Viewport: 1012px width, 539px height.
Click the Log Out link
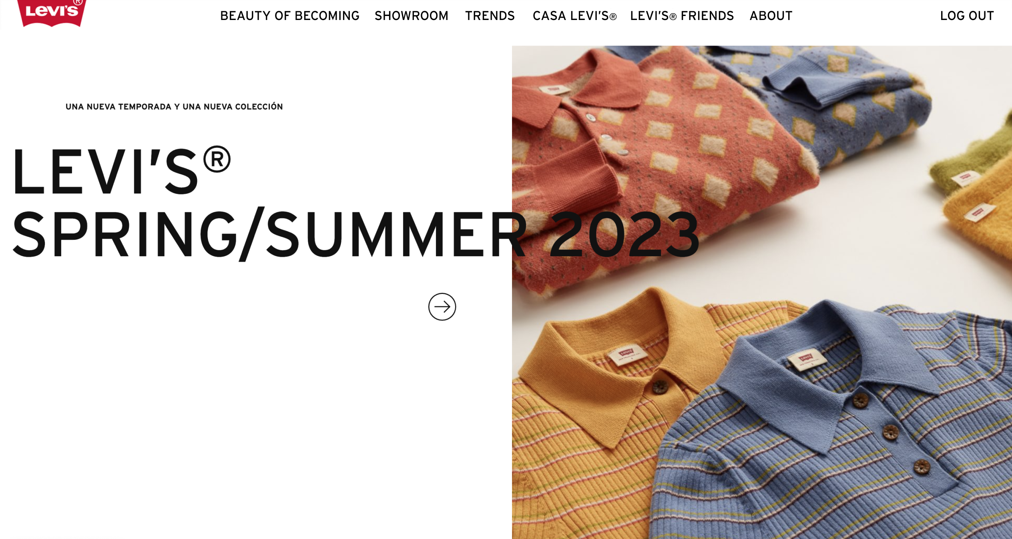(x=967, y=16)
